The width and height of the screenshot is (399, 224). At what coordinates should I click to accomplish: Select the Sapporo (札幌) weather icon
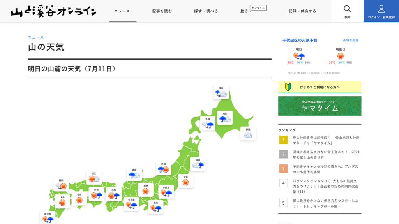207,124
